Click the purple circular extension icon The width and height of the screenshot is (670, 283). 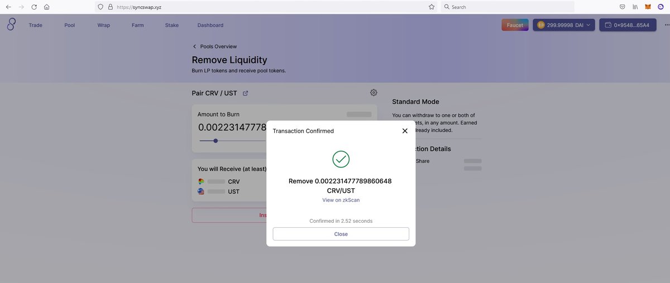(x=661, y=7)
